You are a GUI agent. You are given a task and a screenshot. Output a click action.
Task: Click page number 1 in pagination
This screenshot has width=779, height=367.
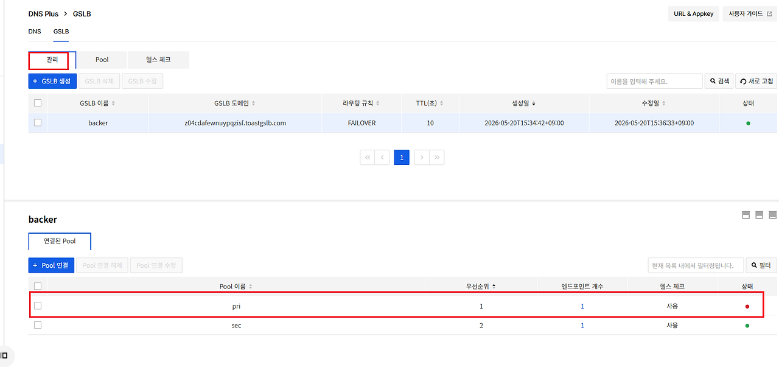coord(402,158)
